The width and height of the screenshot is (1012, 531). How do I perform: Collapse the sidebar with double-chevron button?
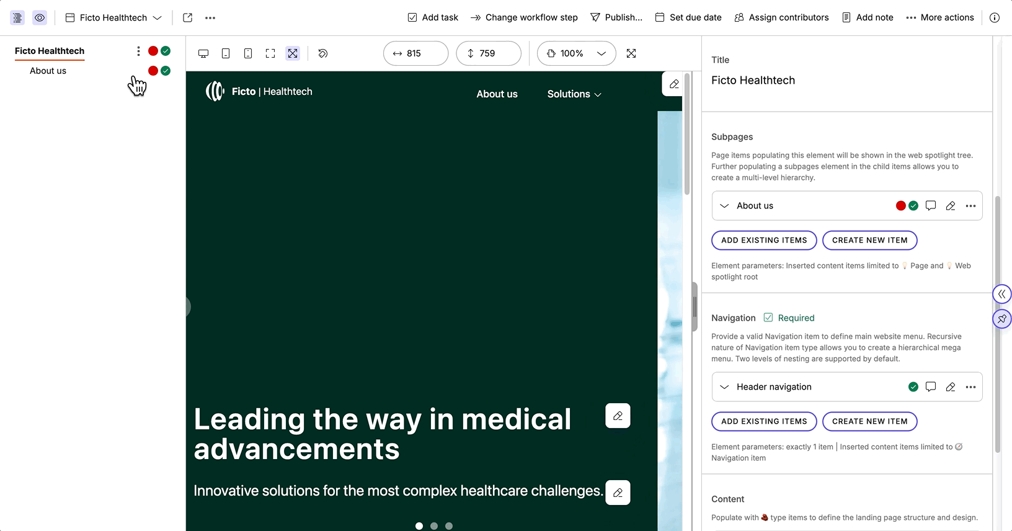(x=1002, y=294)
